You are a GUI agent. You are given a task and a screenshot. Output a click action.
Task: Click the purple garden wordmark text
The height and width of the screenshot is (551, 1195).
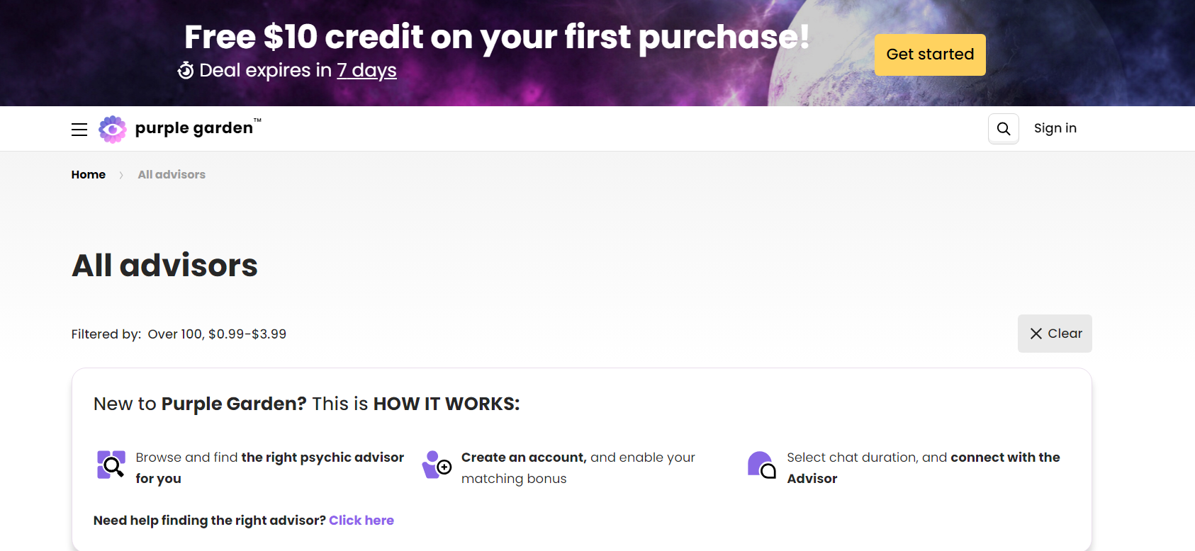click(194, 128)
